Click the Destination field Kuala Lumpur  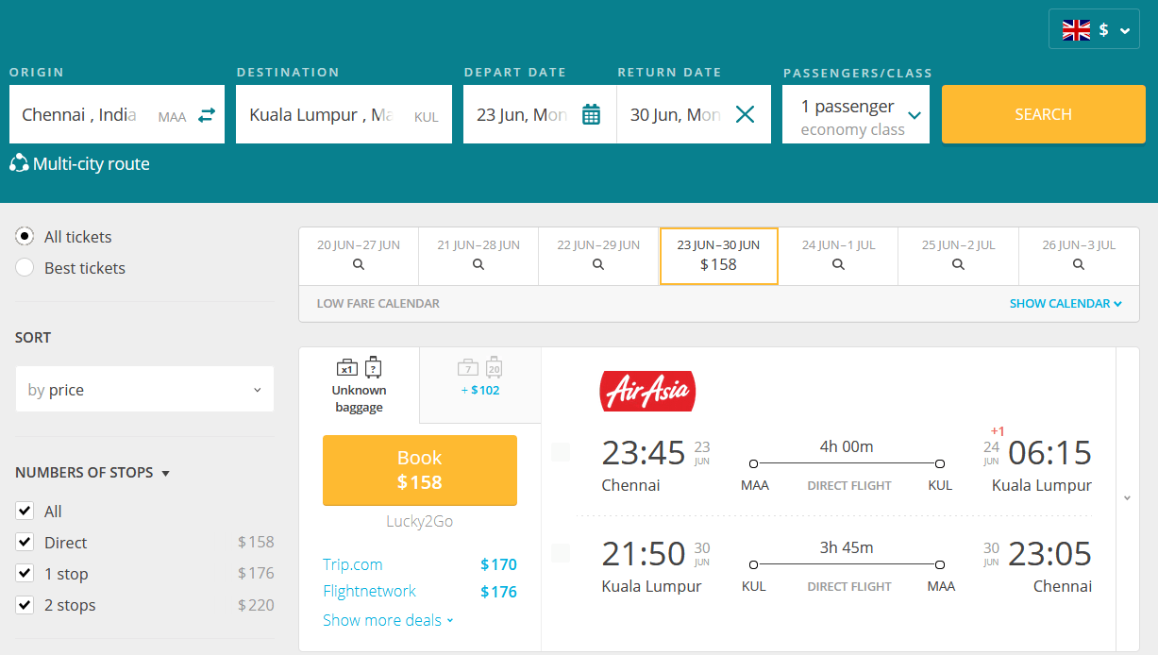pos(344,114)
